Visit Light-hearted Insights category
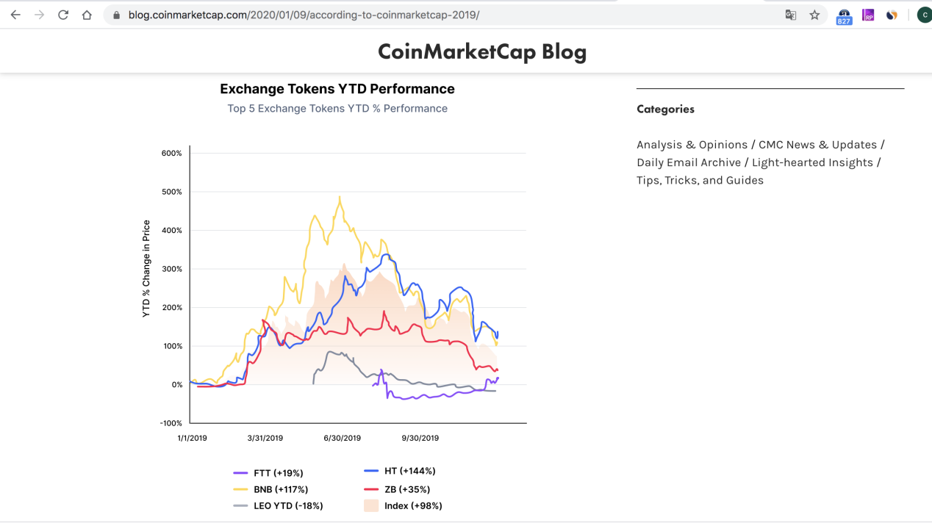The image size is (932, 526). pyautogui.click(x=812, y=162)
